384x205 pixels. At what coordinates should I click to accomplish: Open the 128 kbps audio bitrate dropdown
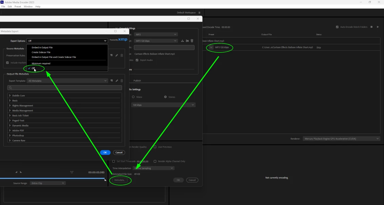click(x=163, y=105)
